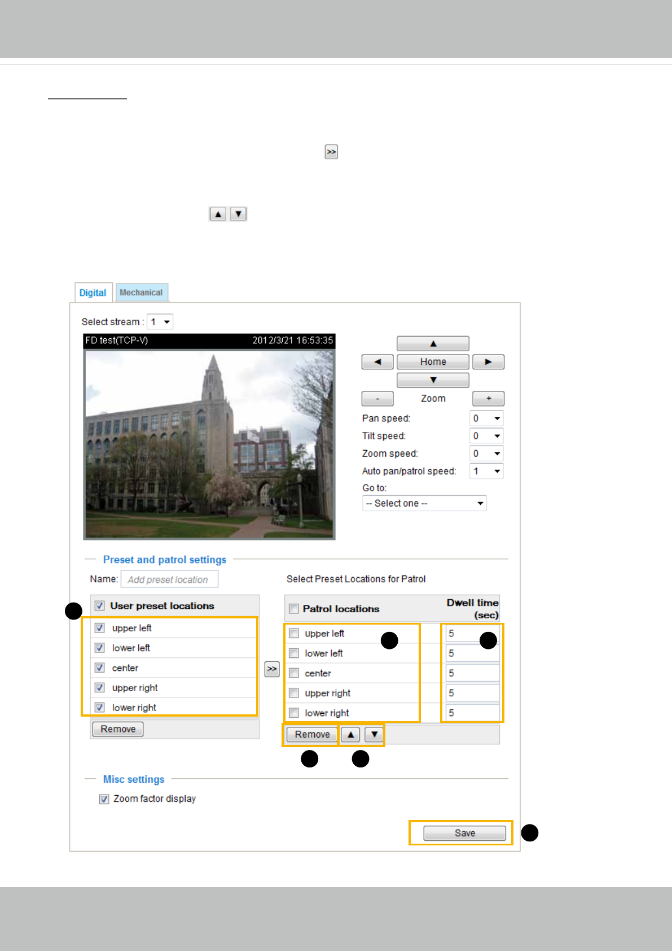This screenshot has height=951, width=672.
Task: Move patrol location down with arrow
Action: [x=374, y=735]
